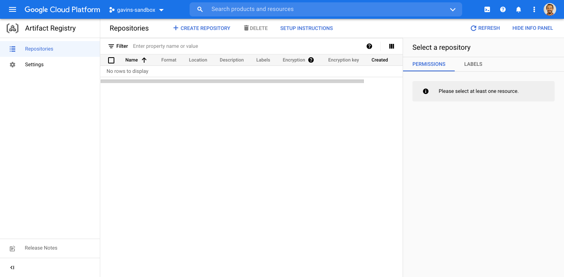Viewport: 564px width, 277px height.
Task: Open the help icon in the top bar
Action: (503, 9)
